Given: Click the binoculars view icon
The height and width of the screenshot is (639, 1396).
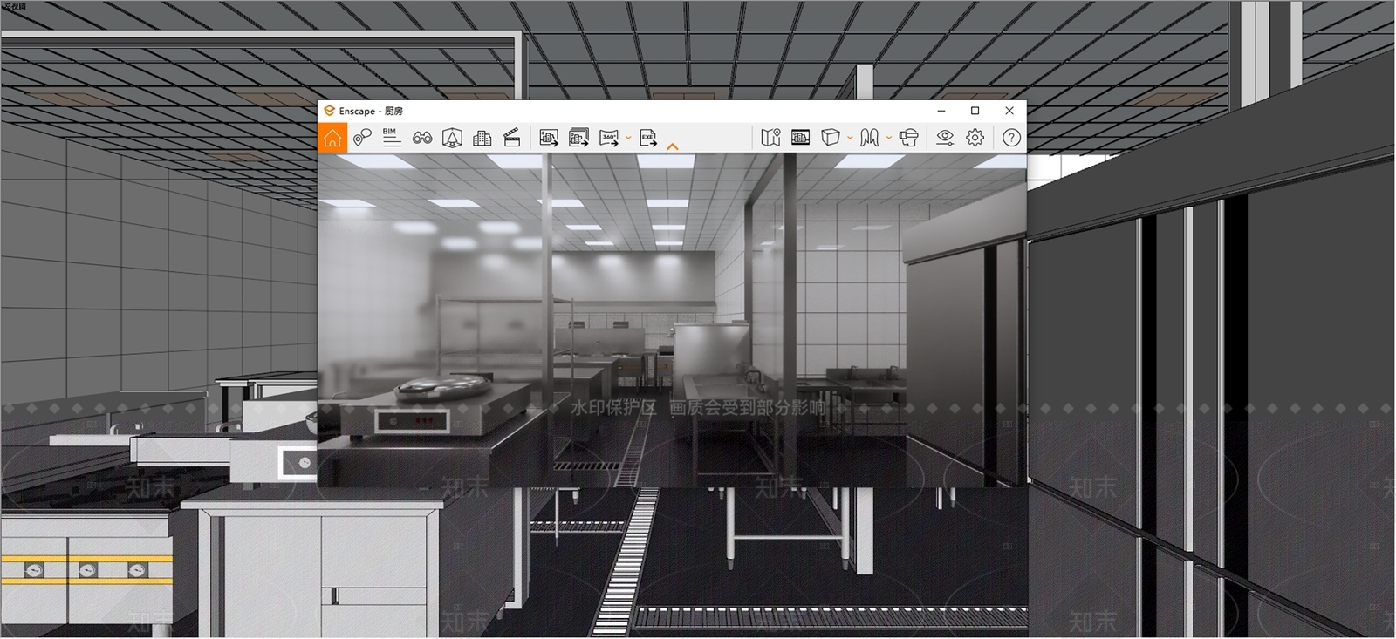Looking at the screenshot, I should coord(422,138).
